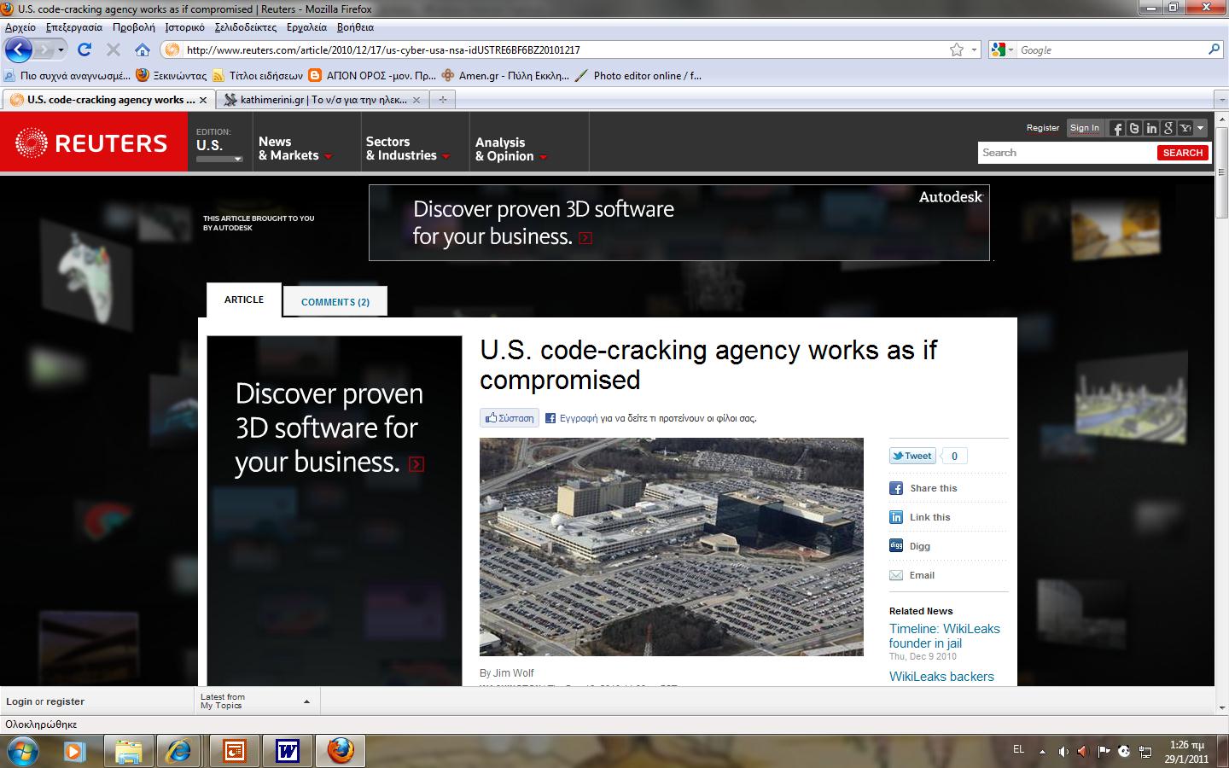Image resolution: width=1229 pixels, height=768 pixels.
Task: Open a new tab with plus button
Action: point(442,100)
